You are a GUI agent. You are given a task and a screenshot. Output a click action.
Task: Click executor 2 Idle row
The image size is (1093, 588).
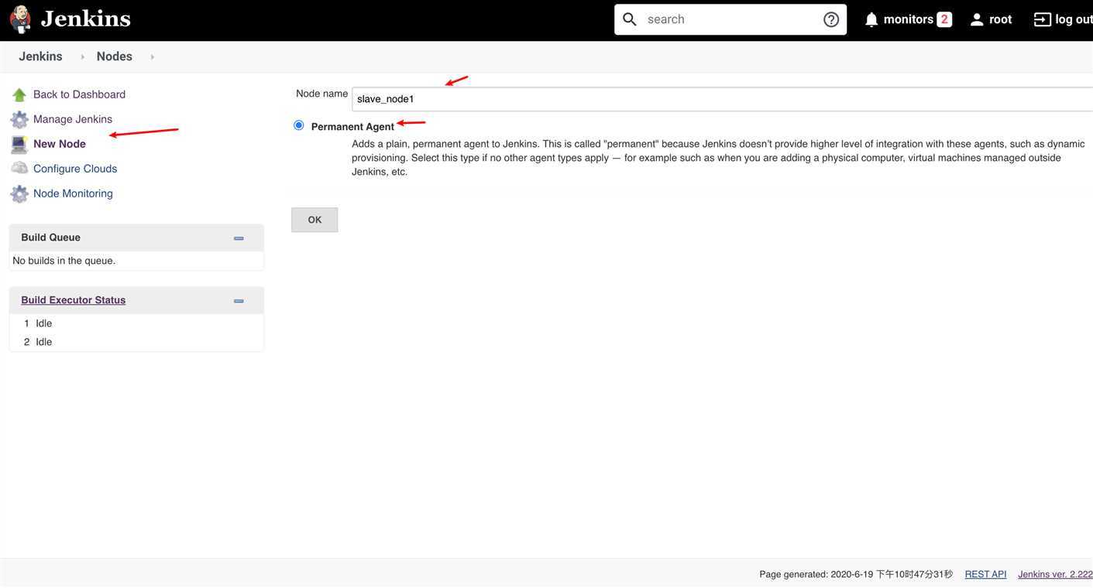click(x=136, y=342)
